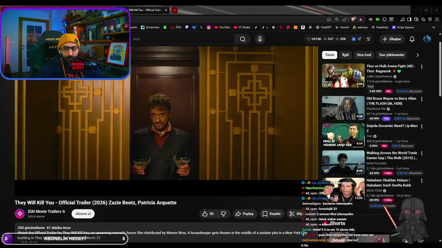Open the Gemini bookmark
Image resolution: width=442 pixels, height=248 pixels.
pyautogui.click(x=342, y=27)
